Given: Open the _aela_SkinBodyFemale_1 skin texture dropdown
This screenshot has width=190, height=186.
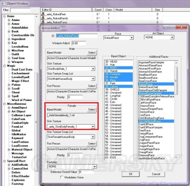Looking at the screenshot, I should 71,127.
